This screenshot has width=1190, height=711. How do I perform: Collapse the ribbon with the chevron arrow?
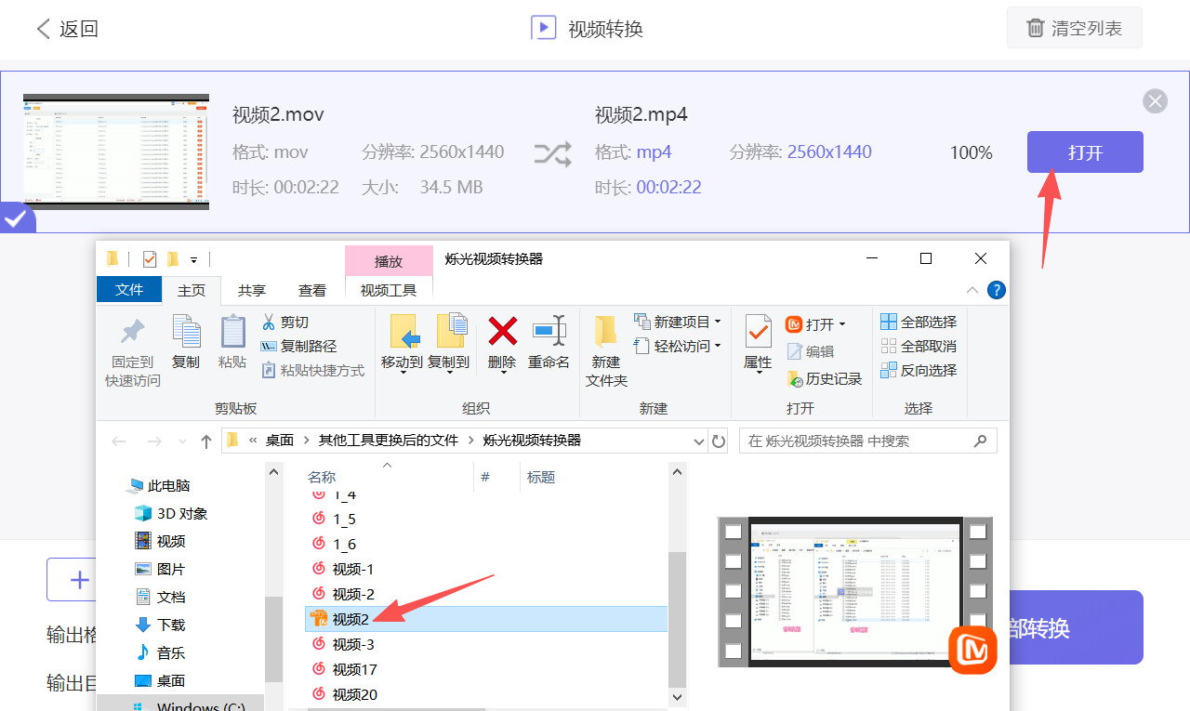tap(972, 290)
